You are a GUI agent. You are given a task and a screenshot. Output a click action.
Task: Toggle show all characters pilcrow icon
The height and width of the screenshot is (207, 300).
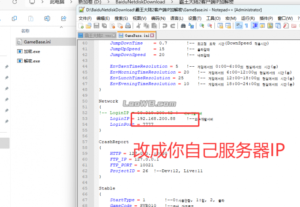[x=246, y=26]
